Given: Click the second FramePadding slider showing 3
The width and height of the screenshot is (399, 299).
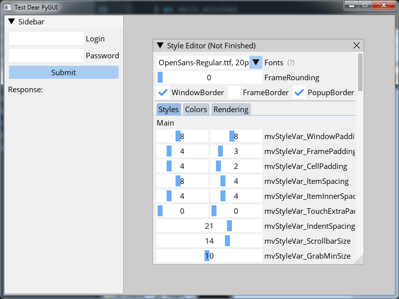Looking at the screenshot, I should click(236, 151).
